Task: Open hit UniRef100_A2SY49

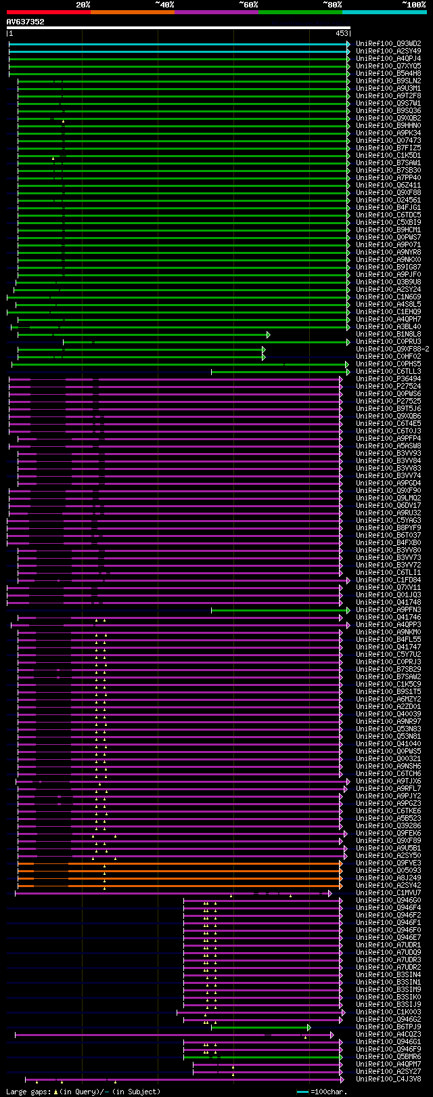Action: (x=388, y=51)
